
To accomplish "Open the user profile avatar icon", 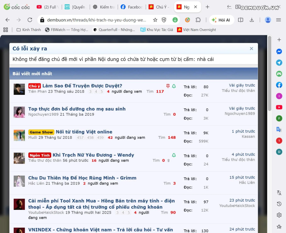I will coord(268,20).
